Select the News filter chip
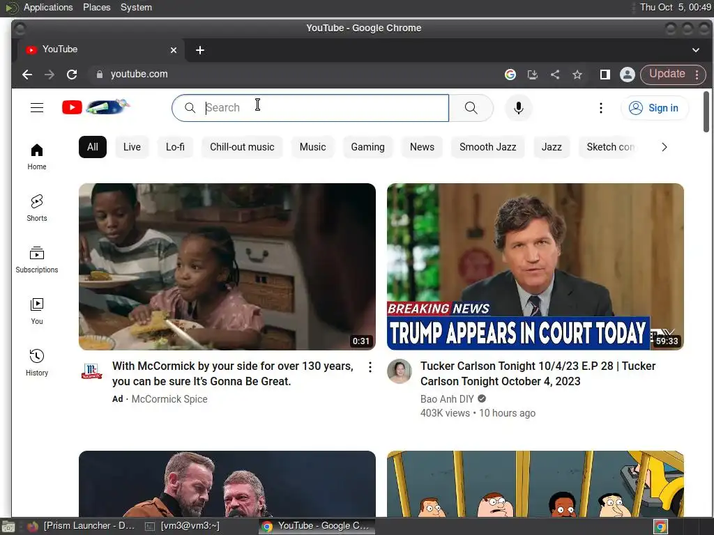Viewport: 714px width, 535px height. (422, 147)
